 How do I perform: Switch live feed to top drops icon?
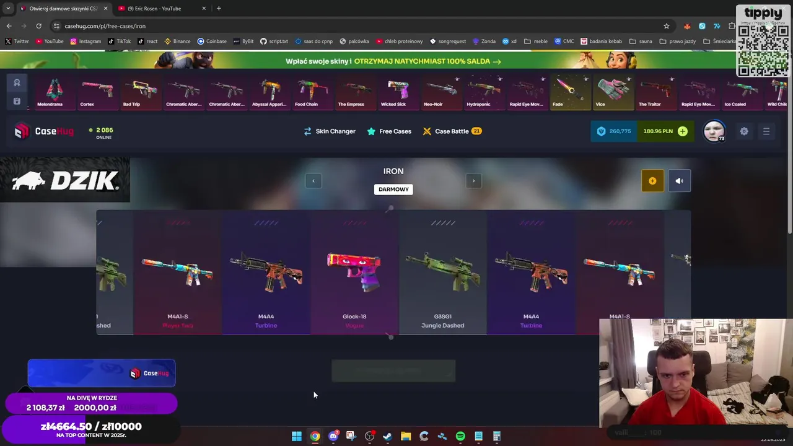pyautogui.click(x=17, y=83)
